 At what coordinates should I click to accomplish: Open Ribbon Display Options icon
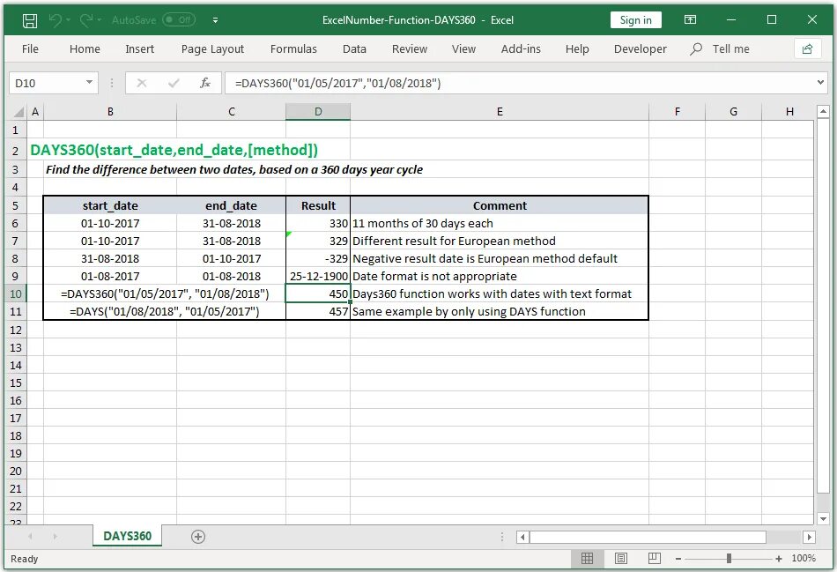pyautogui.click(x=690, y=19)
